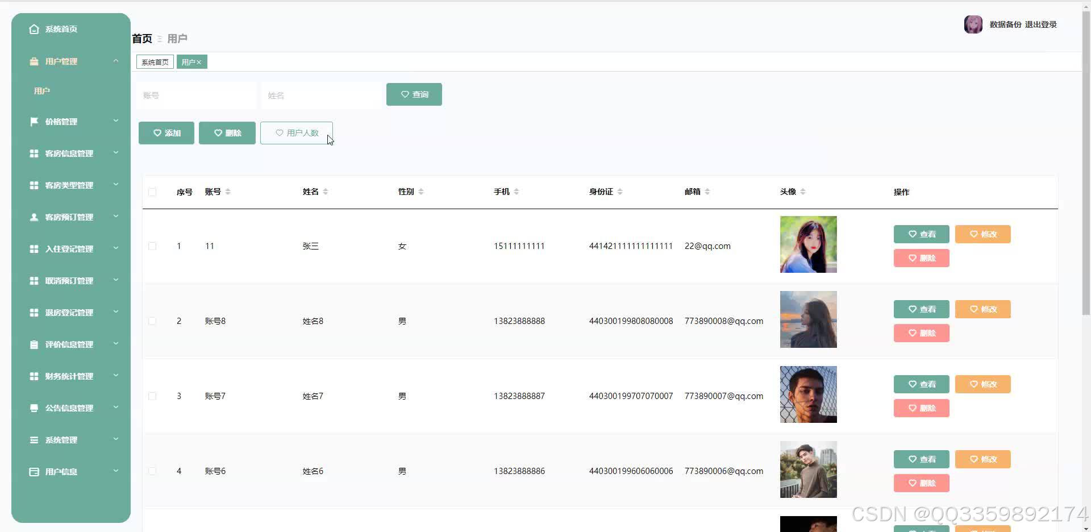Image resolution: width=1091 pixels, height=532 pixels.
Task: Check the checkbox for the 账号6 row
Action: point(152,471)
